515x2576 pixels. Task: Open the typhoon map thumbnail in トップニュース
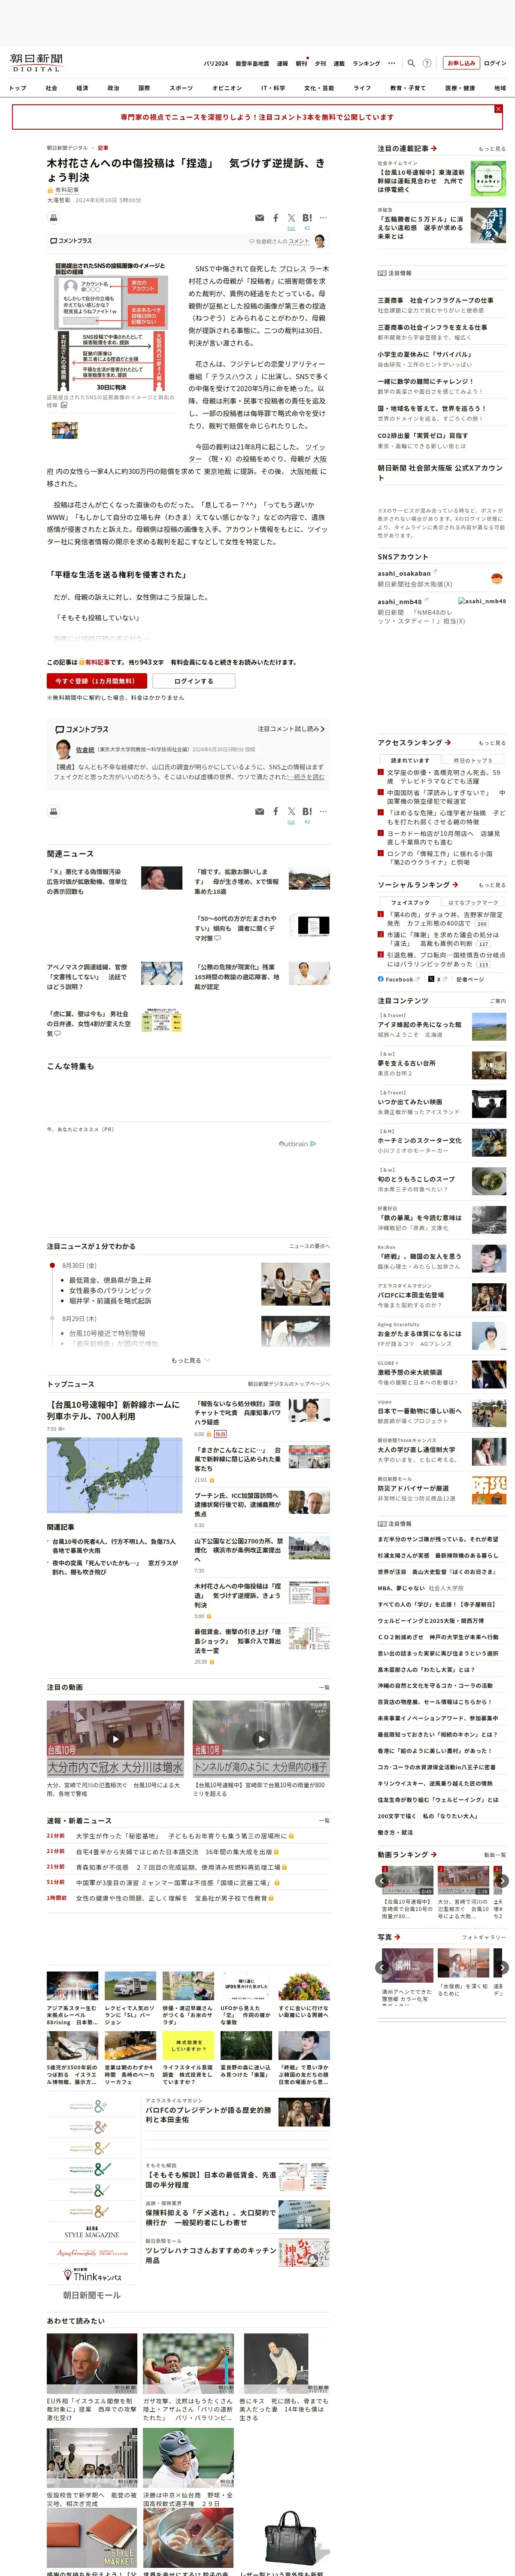[x=115, y=1476]
